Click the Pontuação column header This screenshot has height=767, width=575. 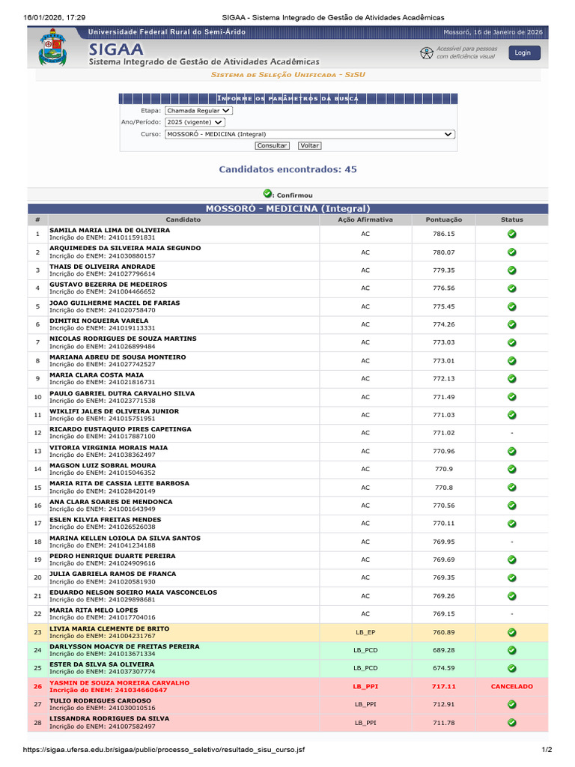(443, 219)
